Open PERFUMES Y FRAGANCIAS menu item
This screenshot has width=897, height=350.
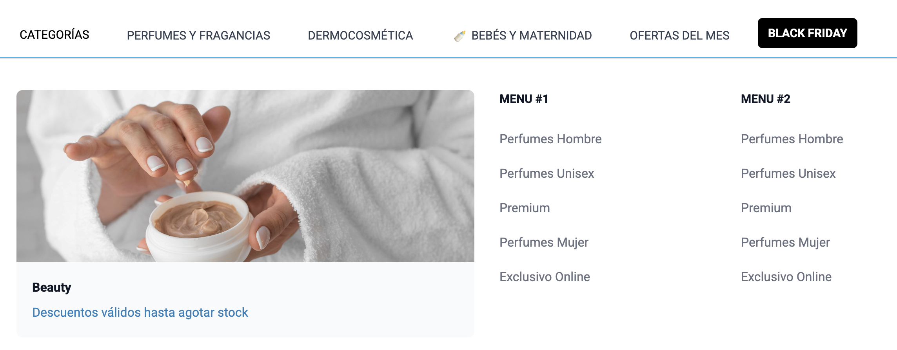198,36
